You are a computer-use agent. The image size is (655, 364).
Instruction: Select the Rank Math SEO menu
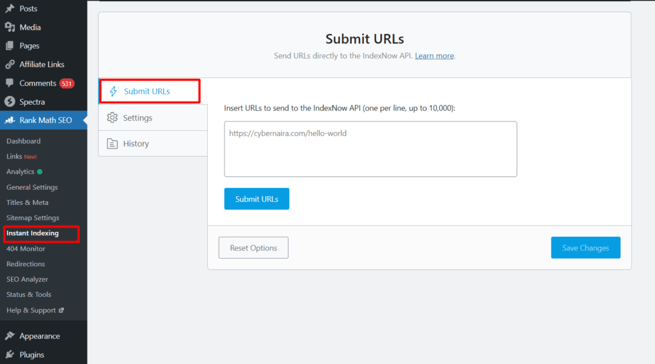tap(43, 120)
